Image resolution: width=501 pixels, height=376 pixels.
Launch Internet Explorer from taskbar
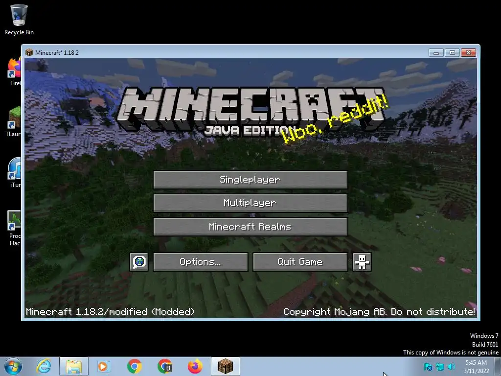(x=44, y=366)
